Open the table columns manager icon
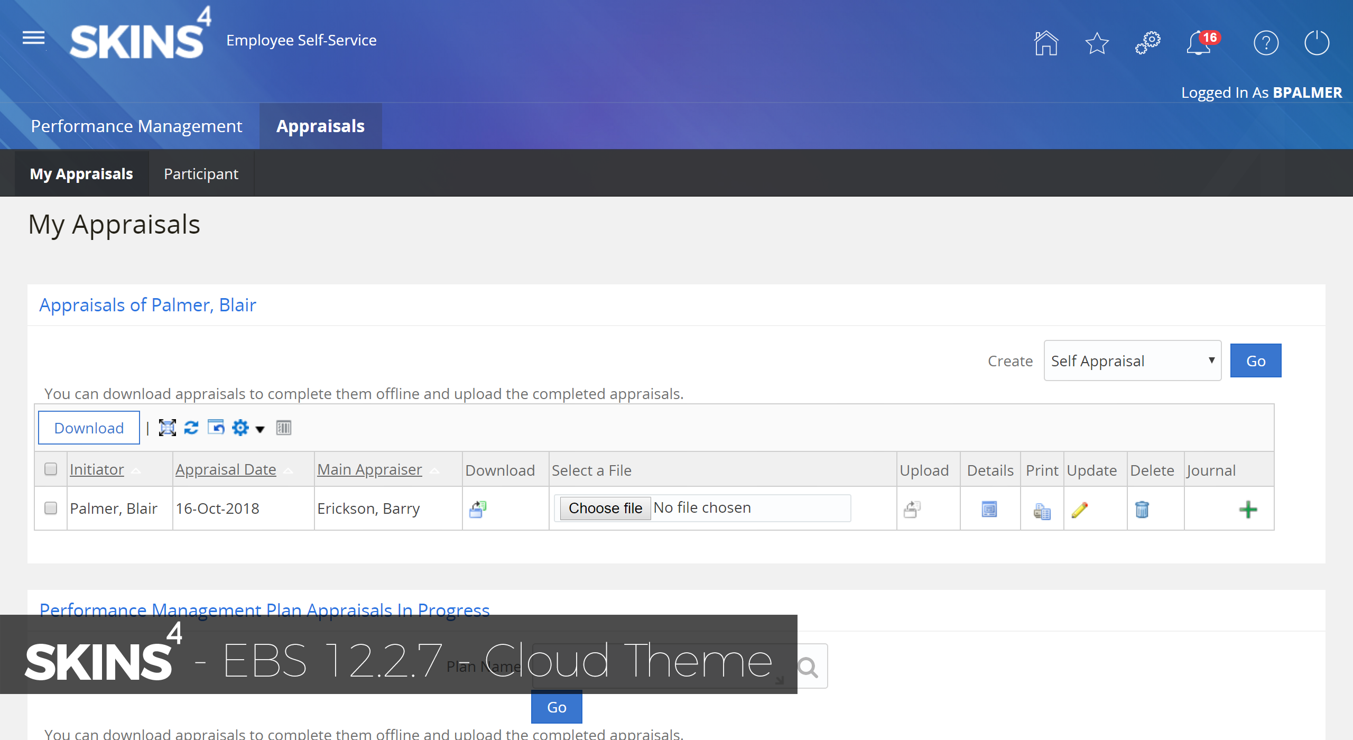Viewport: 1353px width, 740px height. click(x=284, y=428)
